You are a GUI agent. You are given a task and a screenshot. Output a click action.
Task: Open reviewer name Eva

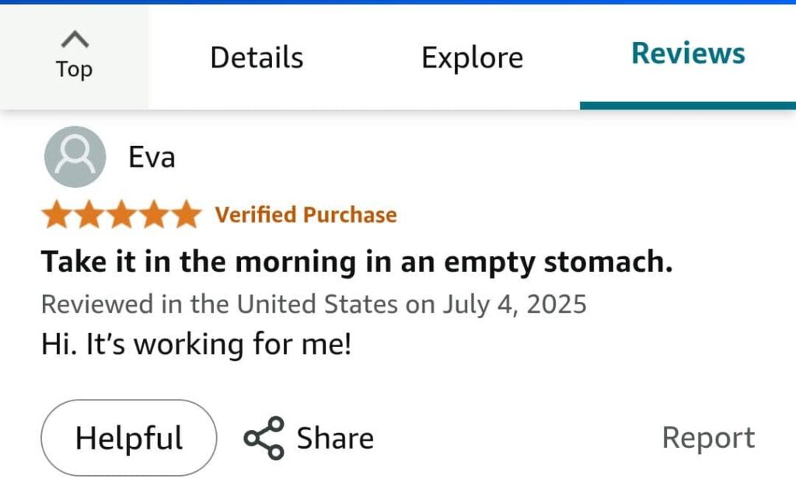[152, 158]
